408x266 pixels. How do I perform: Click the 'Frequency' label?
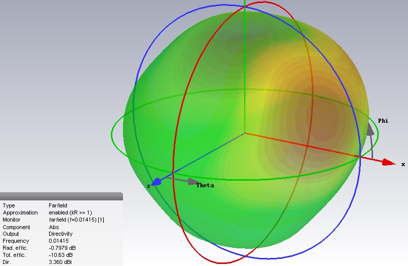tap(16, 241)
